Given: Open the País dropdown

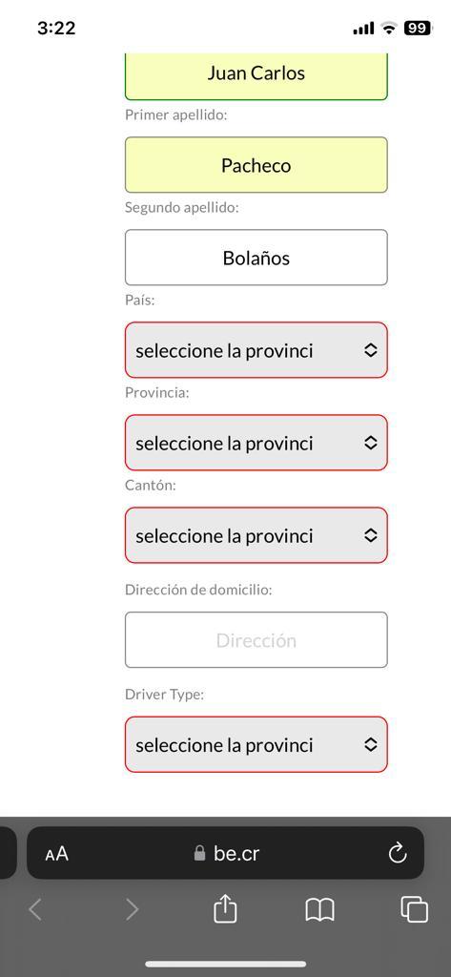Looking at the screenshot, I should pyautogui.click(x=256, y=350).
